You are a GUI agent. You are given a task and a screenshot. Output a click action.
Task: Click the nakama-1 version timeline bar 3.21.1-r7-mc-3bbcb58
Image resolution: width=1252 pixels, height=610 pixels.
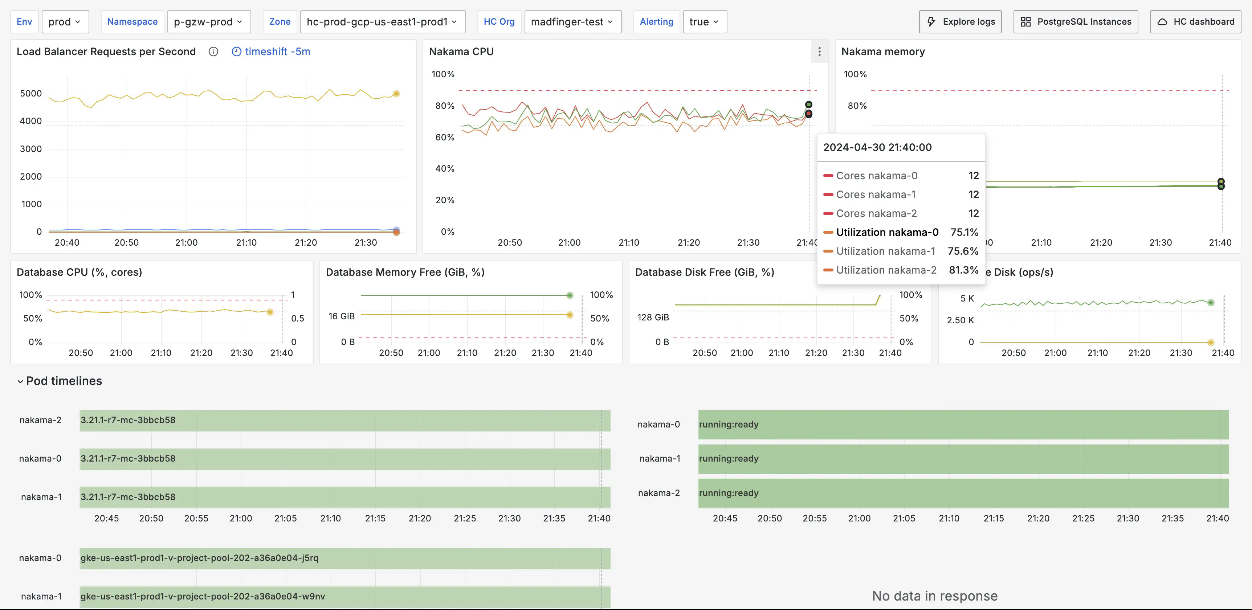345,497
